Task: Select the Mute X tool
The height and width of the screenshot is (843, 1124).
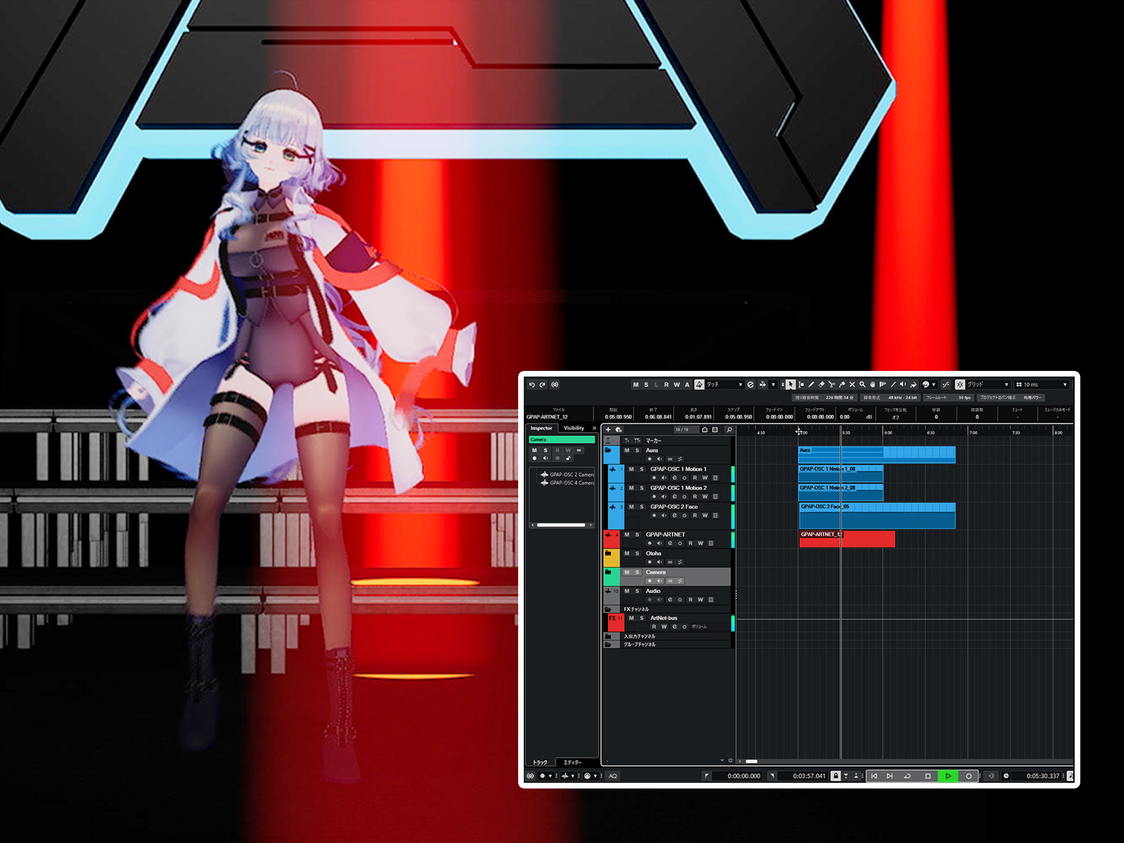Action: [x=852, y=384]
